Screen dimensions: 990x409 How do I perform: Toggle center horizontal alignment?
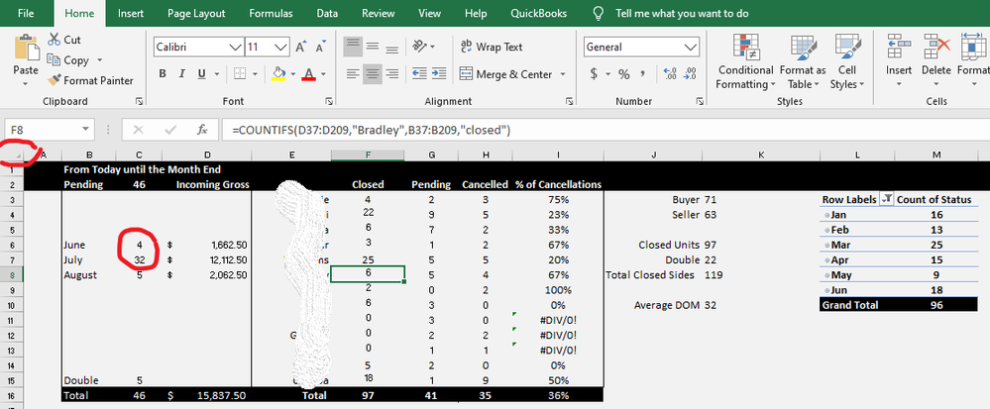373,74
